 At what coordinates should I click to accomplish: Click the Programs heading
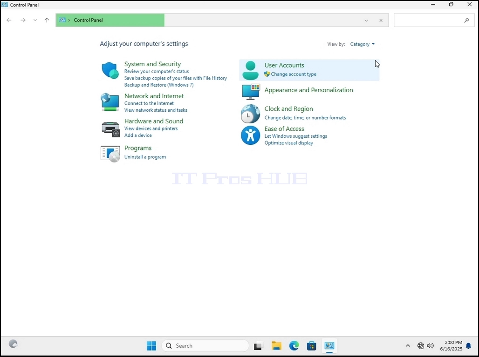[x=138, y=148]
